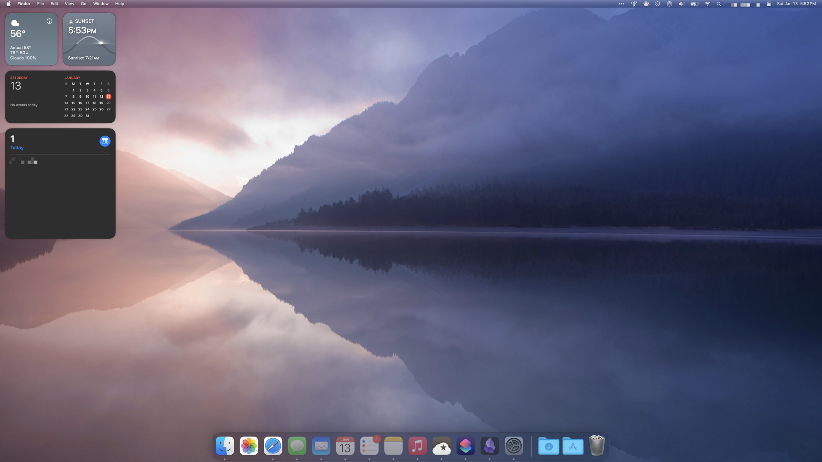Click the volume icon in menu bar
The height and width of the screenshot is (462, 822).
pos(681,4)
